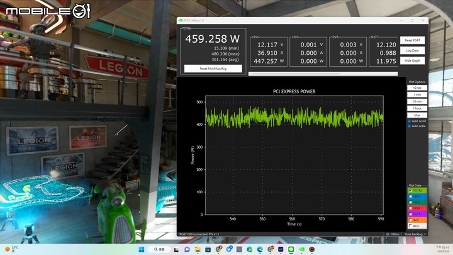Click the 12V1 447.257 W reading
This screenshot has width=453, height=255.
[x=269, y=61]
